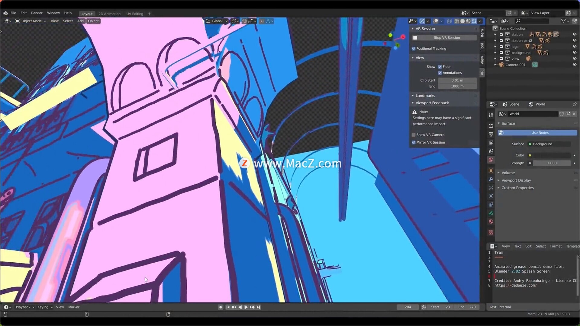Uncheck Show Floor checkbox

click(x=440, y=67)
